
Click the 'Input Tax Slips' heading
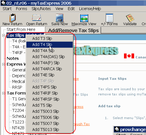112,79
